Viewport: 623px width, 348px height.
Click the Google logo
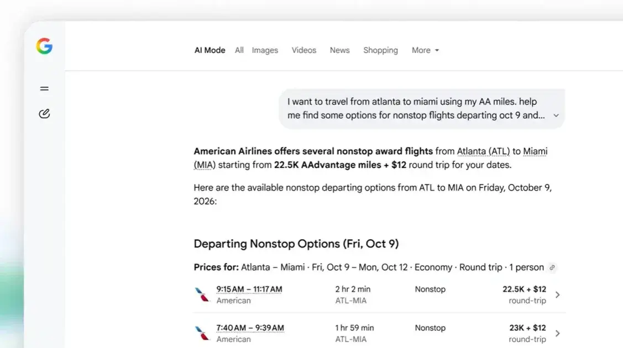(x=44, y=46)
